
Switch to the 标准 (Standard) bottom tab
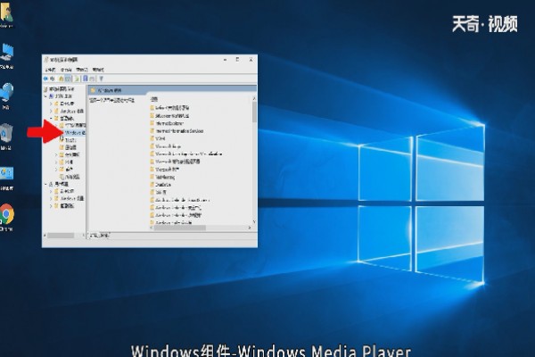(x=104, y=236)
